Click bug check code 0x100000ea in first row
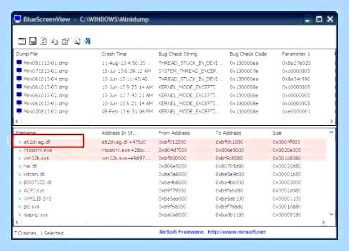The width and height of the screenshot is (349, 251). [x=244, y=63]
